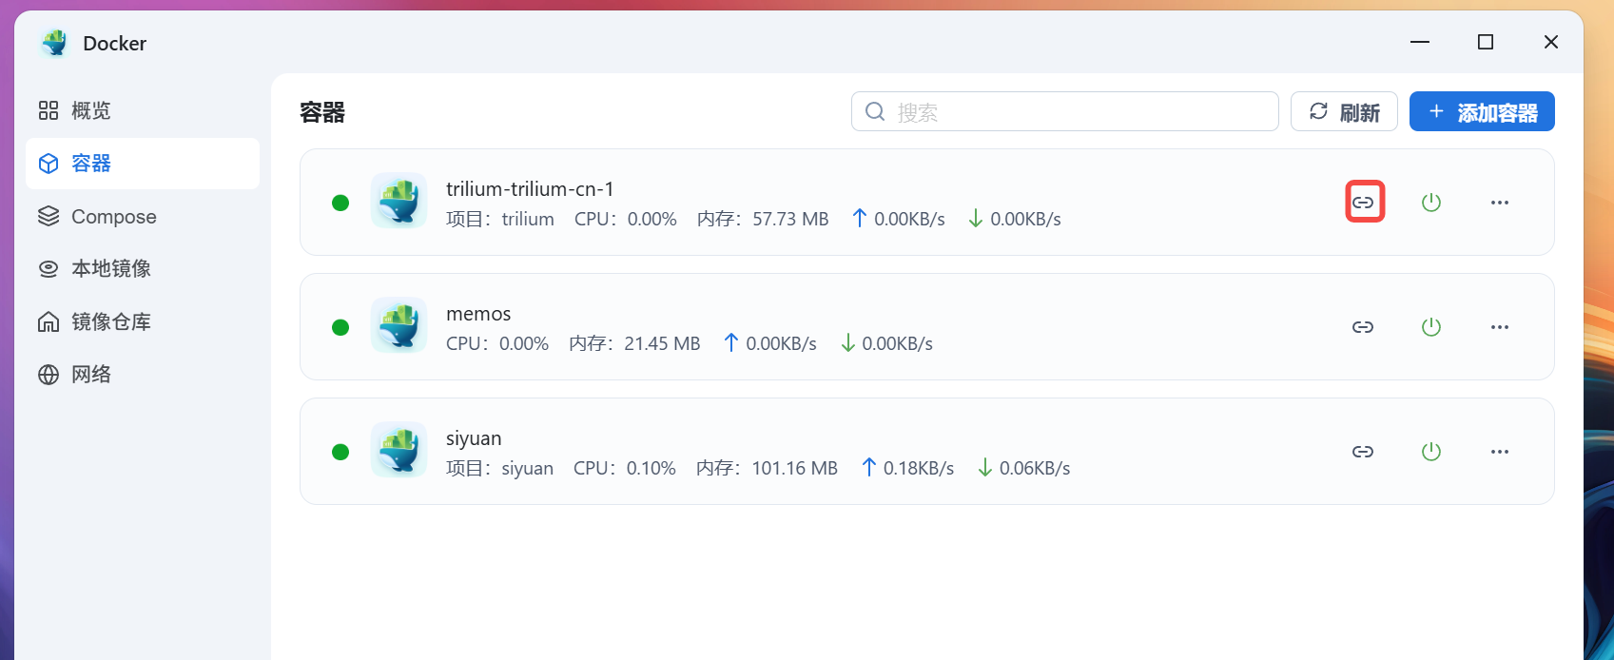Open the link icon for memos container
The width and height of the screenshot is (1614, 660).
click(x=1363, y=327)
